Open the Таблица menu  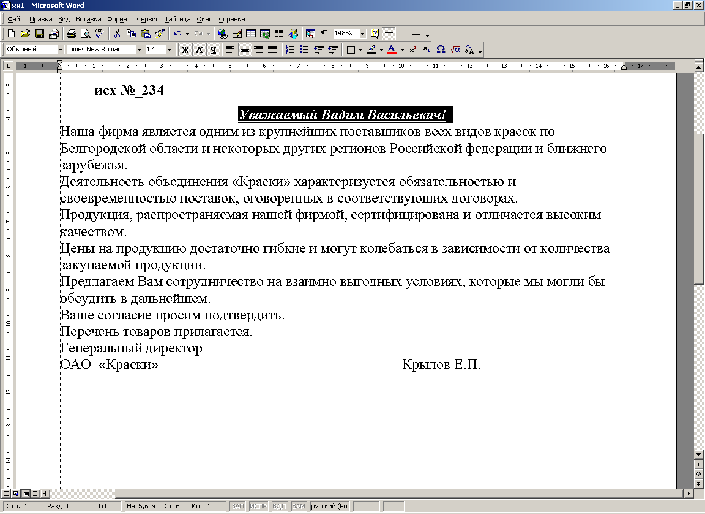tap(177, 19)
